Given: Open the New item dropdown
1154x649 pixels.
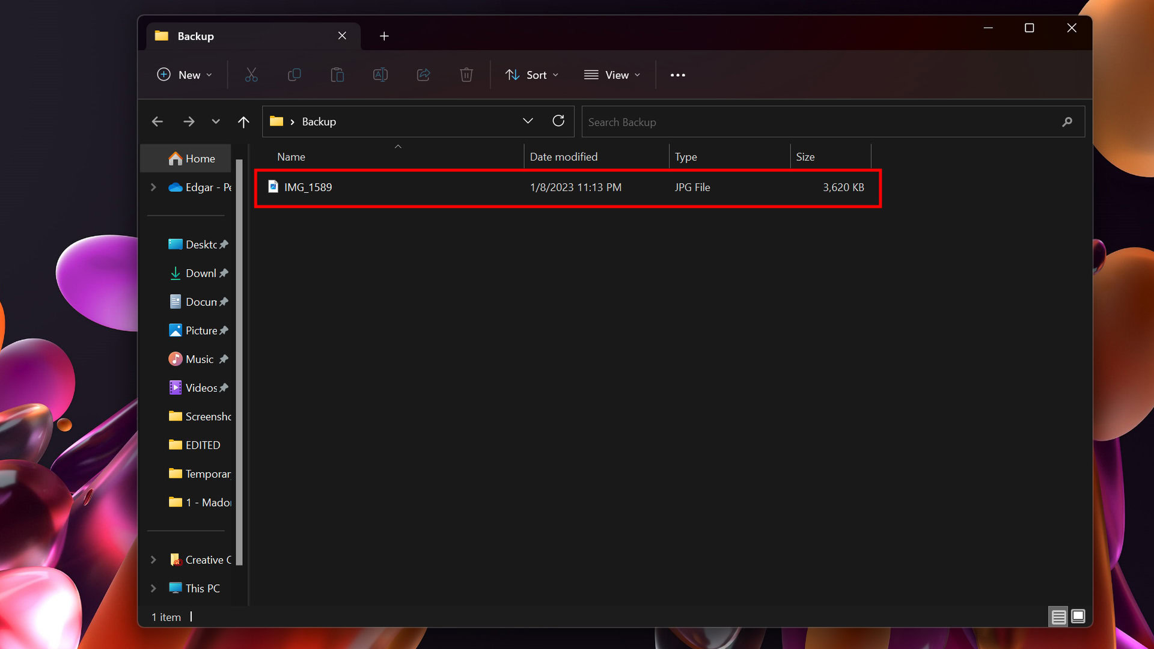Looking at the screenshot, I should pyautogui.click(x=185, y=75).
